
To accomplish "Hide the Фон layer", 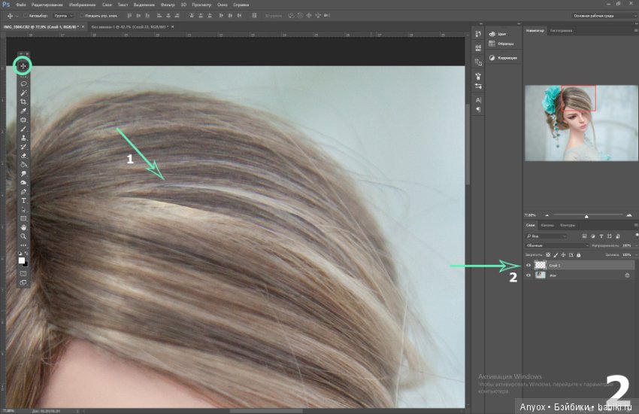I will (528, 275).
